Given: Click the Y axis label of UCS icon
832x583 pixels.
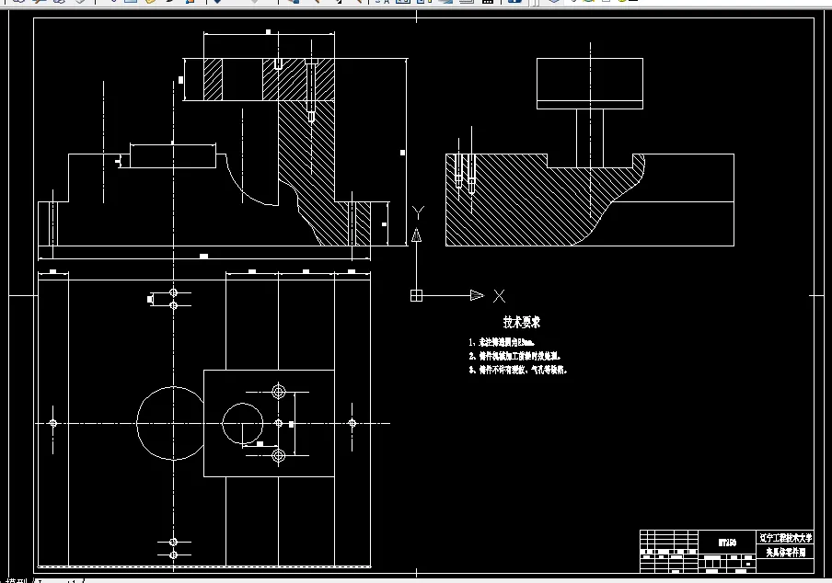Looking at the screenshot, I should (418, 212).
